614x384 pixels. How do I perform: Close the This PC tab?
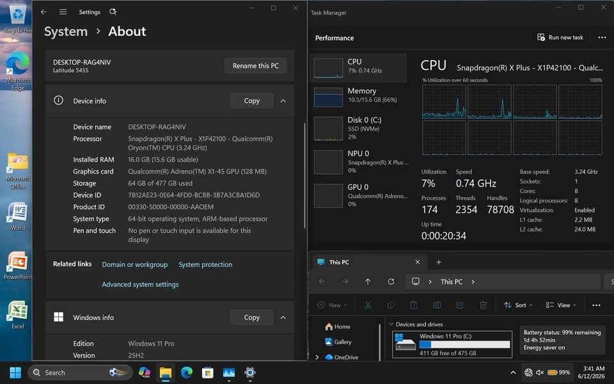[418, 262]
